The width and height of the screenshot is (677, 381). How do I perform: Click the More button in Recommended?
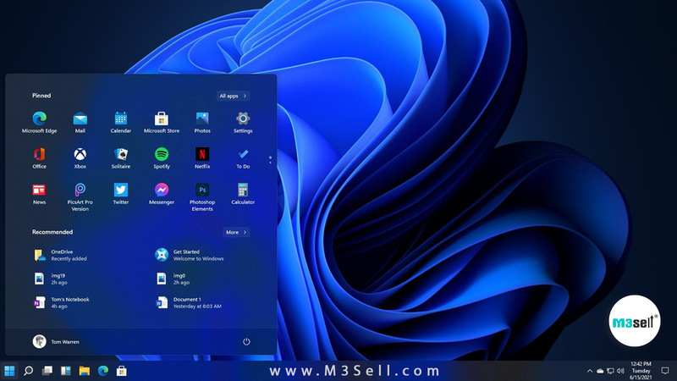(x=236, y=232)
